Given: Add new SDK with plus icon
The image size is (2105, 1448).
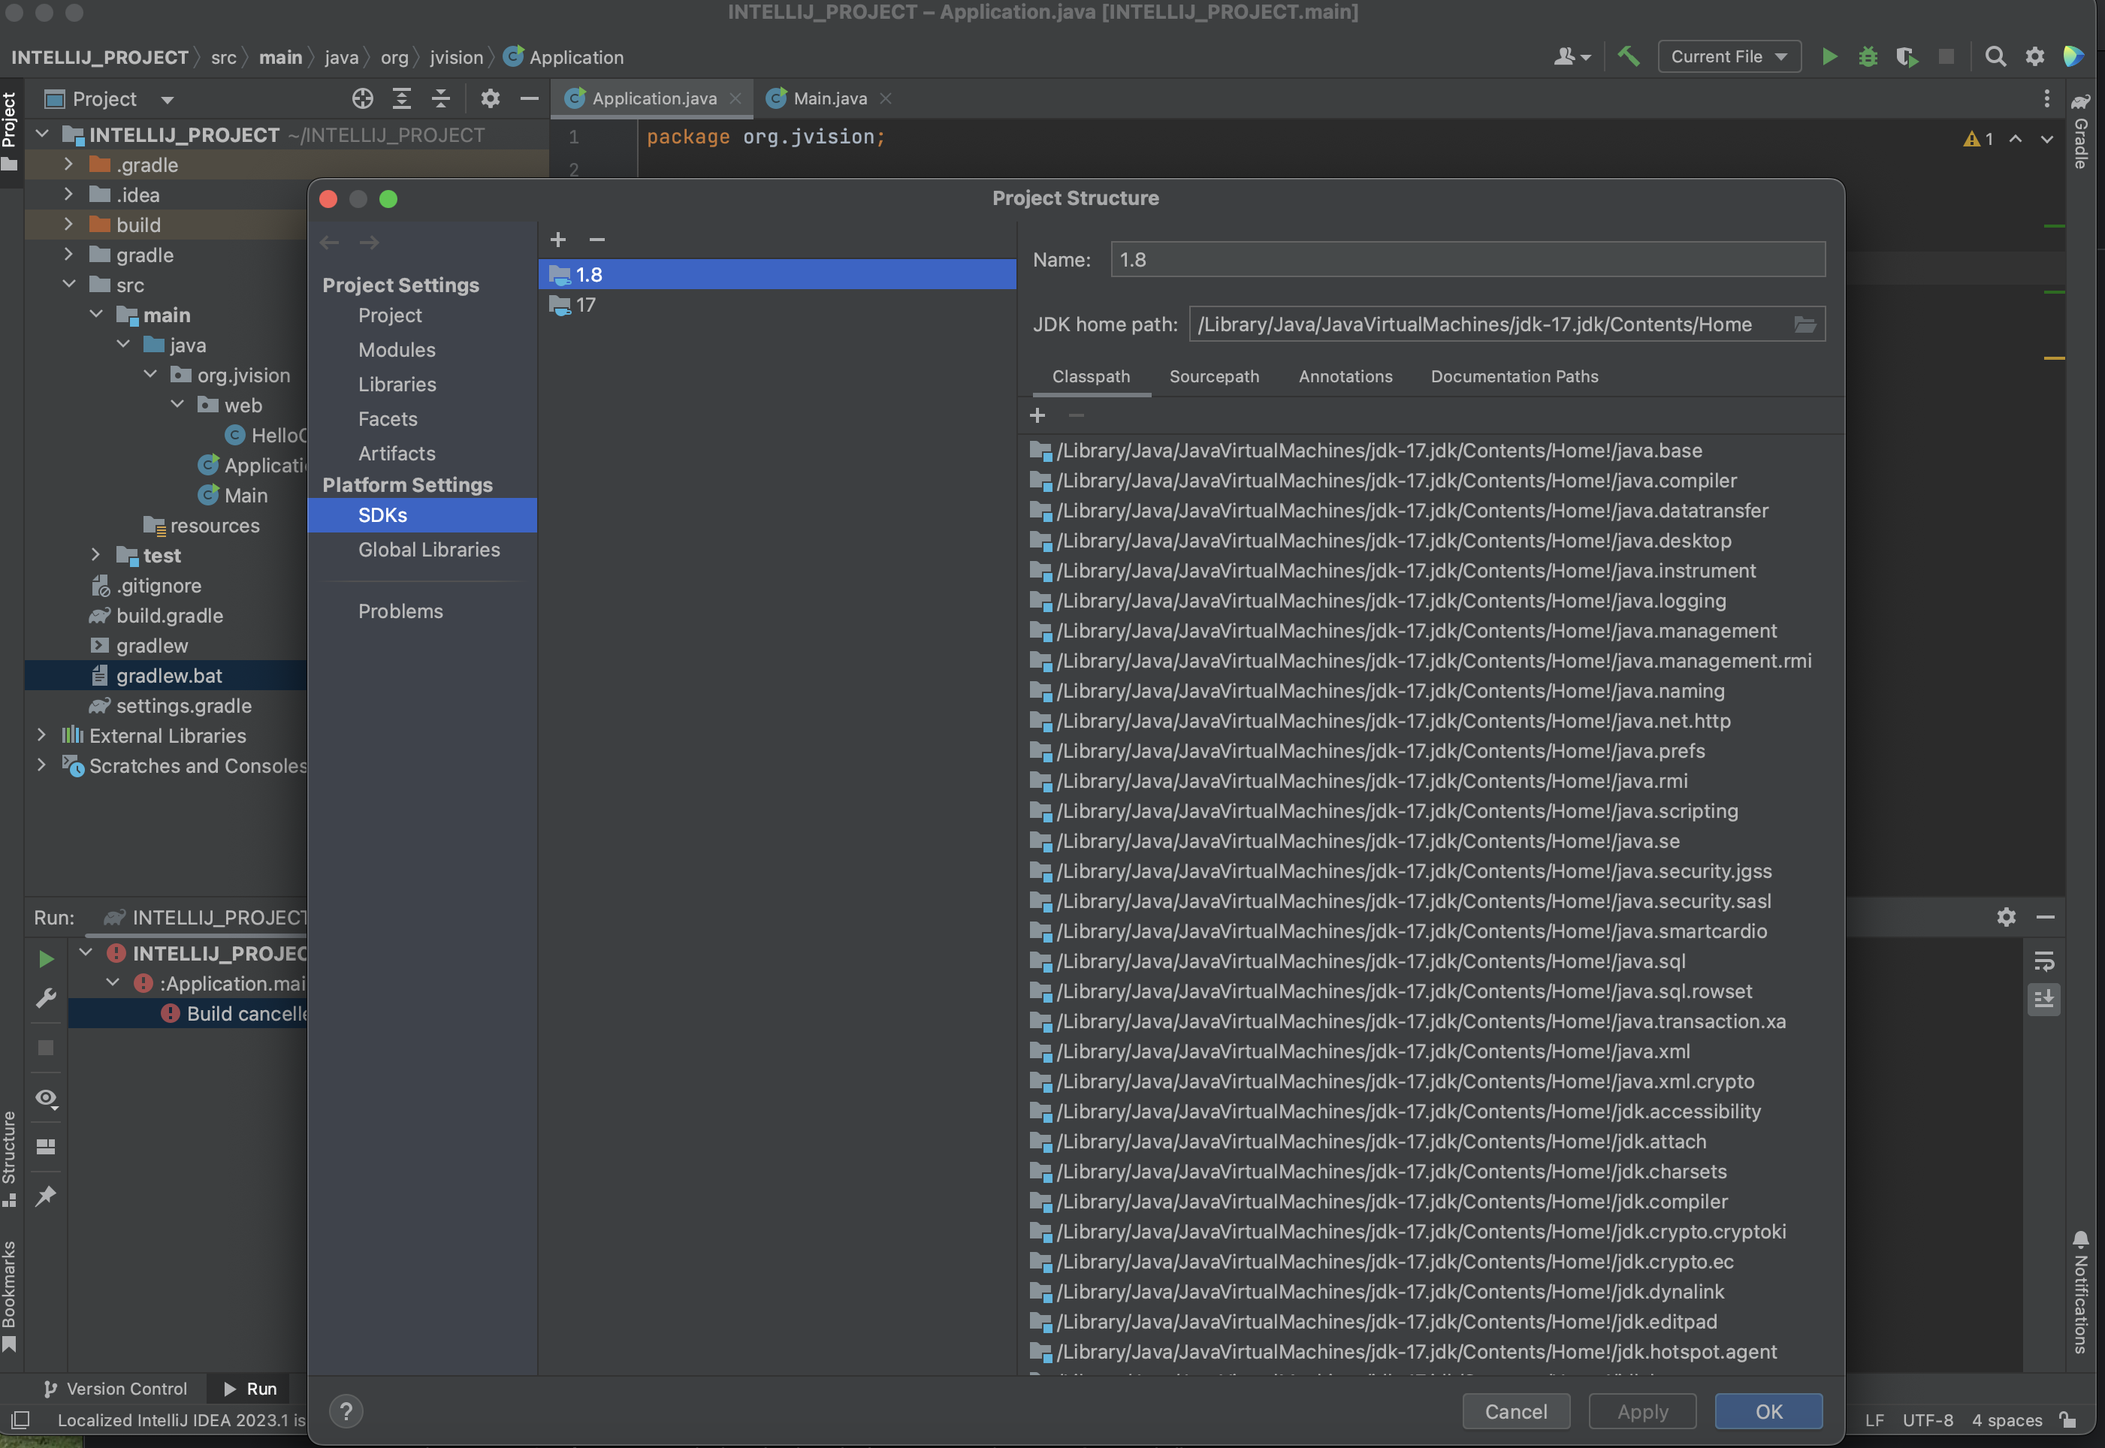Looking at the screenshot, I should point(558,240).
